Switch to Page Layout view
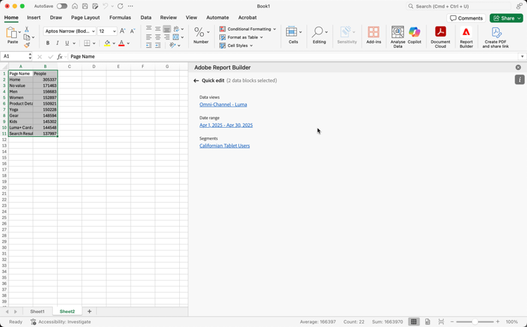The image size is (527, 327). tap(427, 321)
